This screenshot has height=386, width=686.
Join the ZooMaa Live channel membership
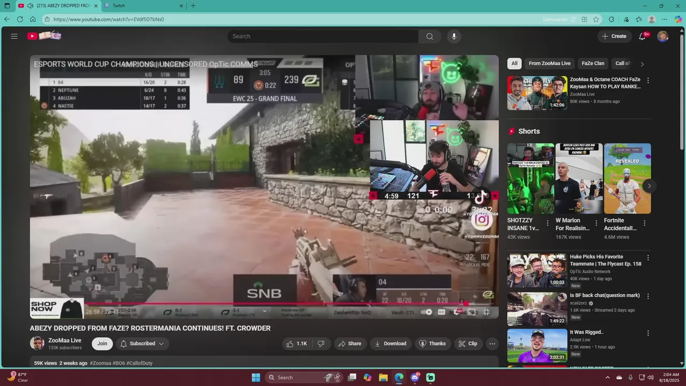102,344
